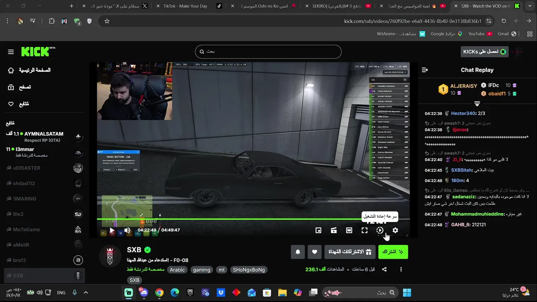537x302 pixels.
Task: Select the gaming tag chip
Action: point(202,270)
